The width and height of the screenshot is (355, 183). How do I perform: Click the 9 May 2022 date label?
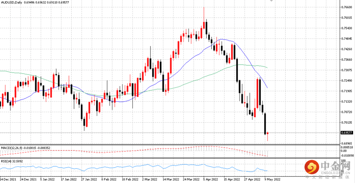coord(272,179)
